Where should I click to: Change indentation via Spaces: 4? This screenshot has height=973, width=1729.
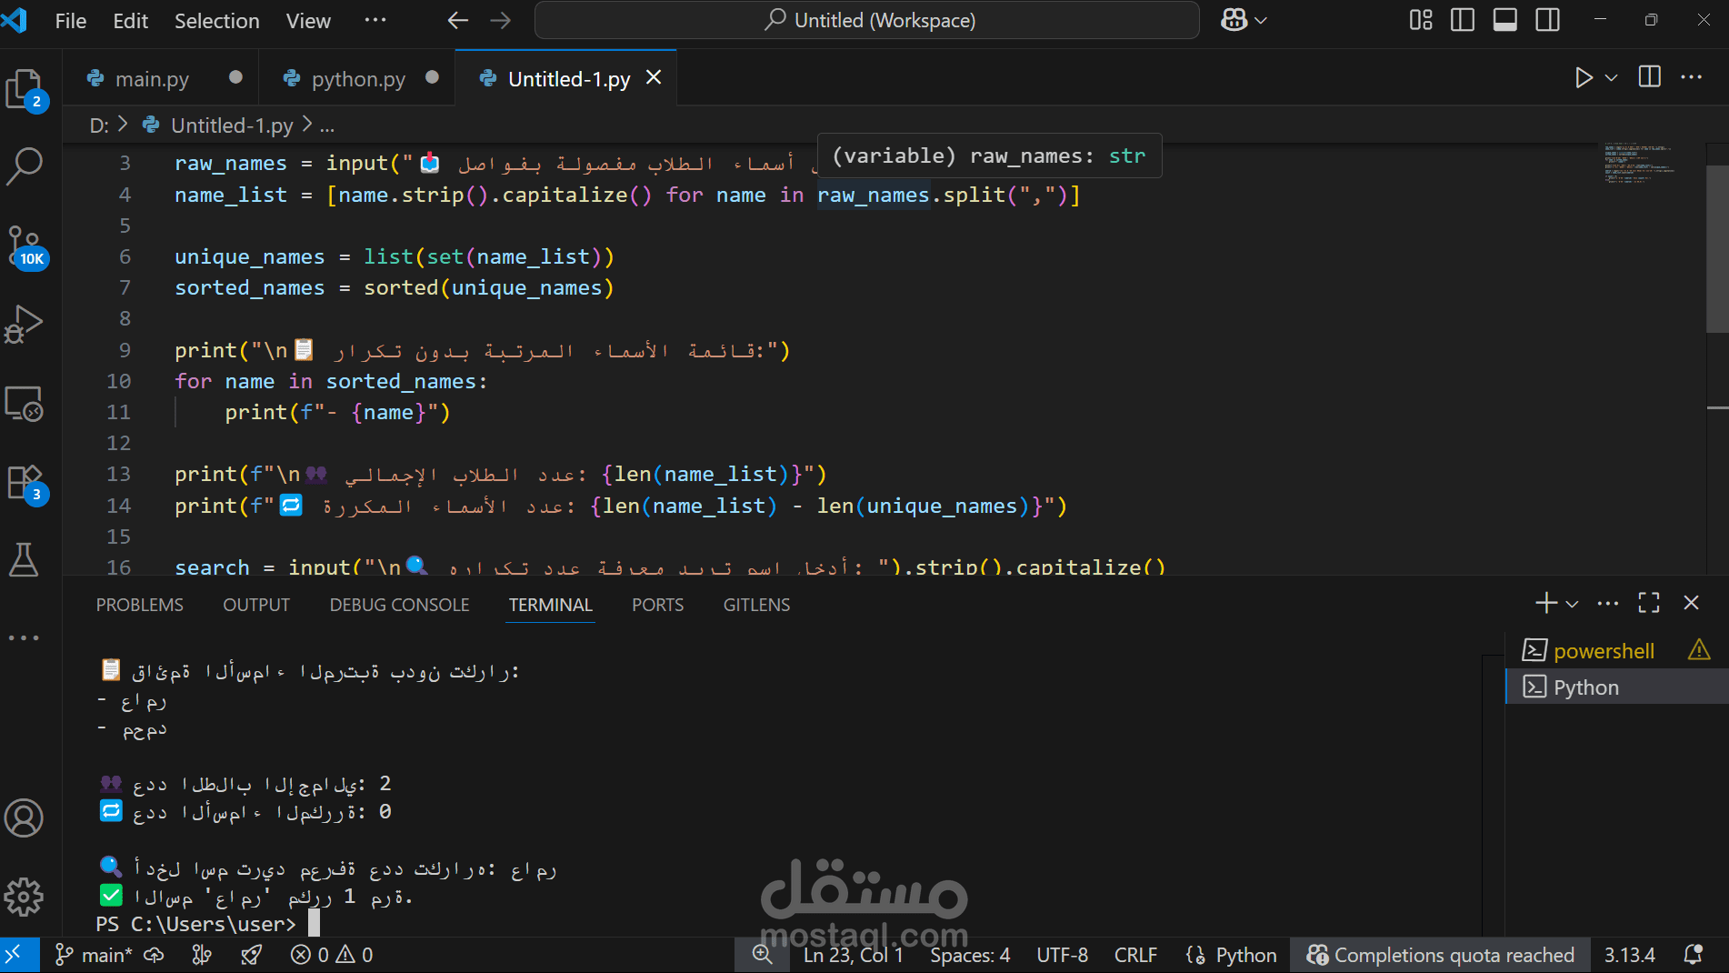coord(970,955)
